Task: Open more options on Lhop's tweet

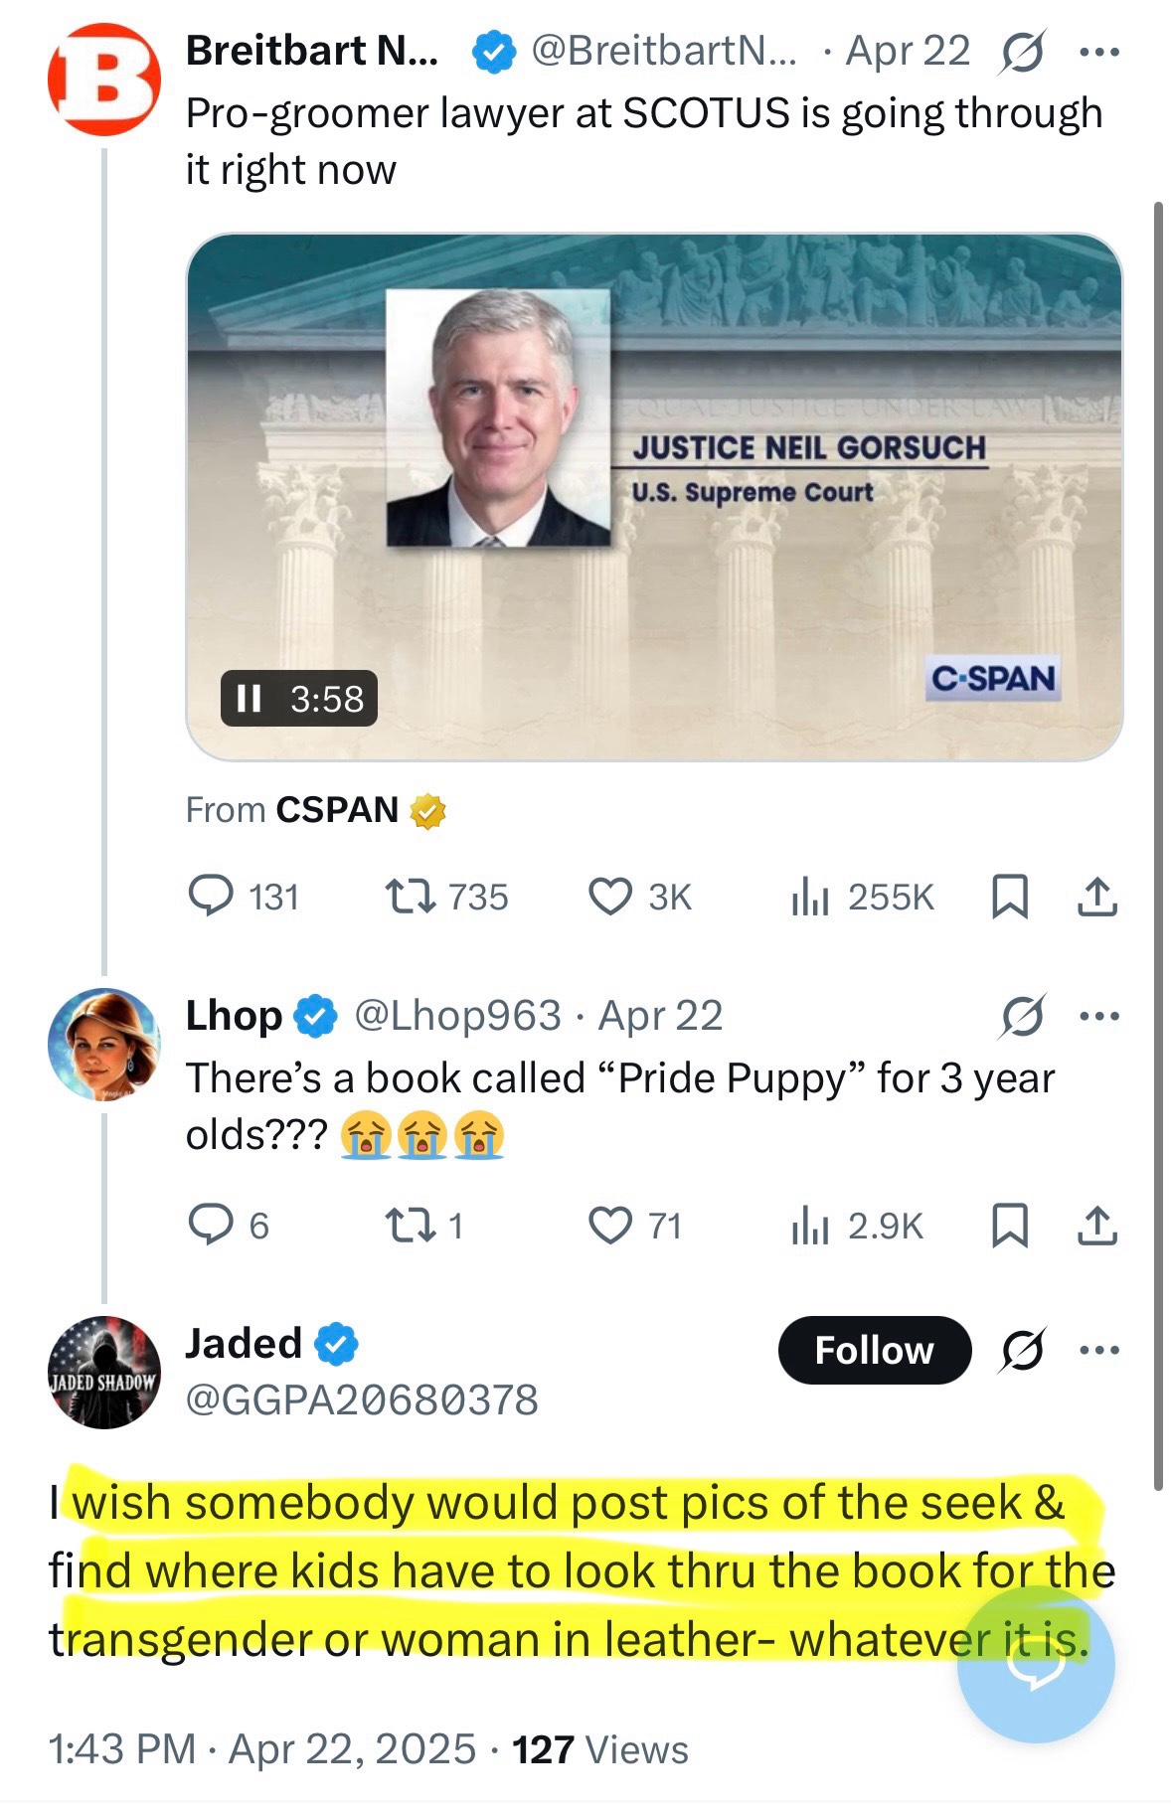Action: click(x=1099, y=1016)
